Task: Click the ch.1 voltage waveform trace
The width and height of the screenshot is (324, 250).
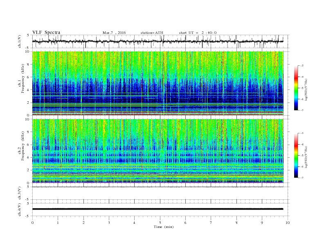Action: click(157, 41)
